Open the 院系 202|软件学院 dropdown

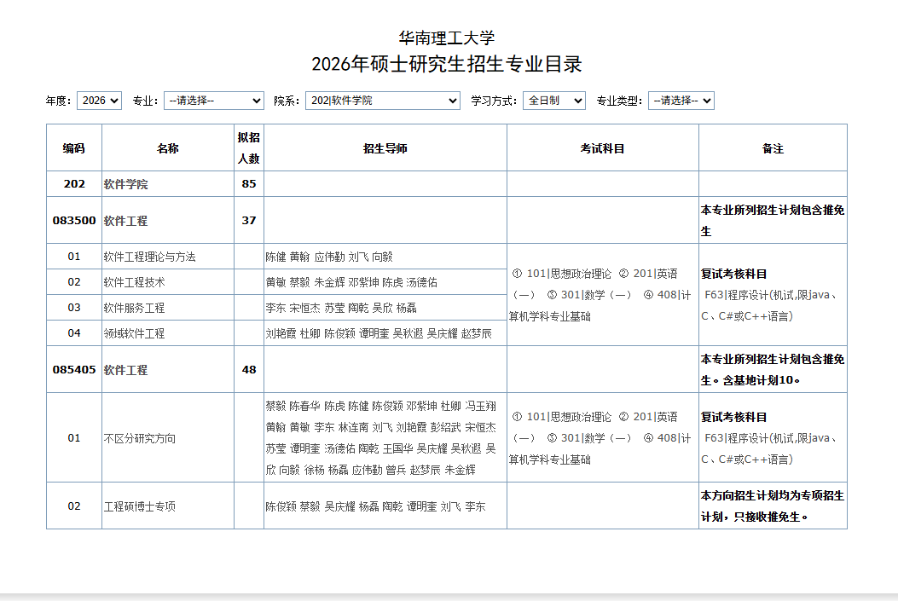pos(383,101)
